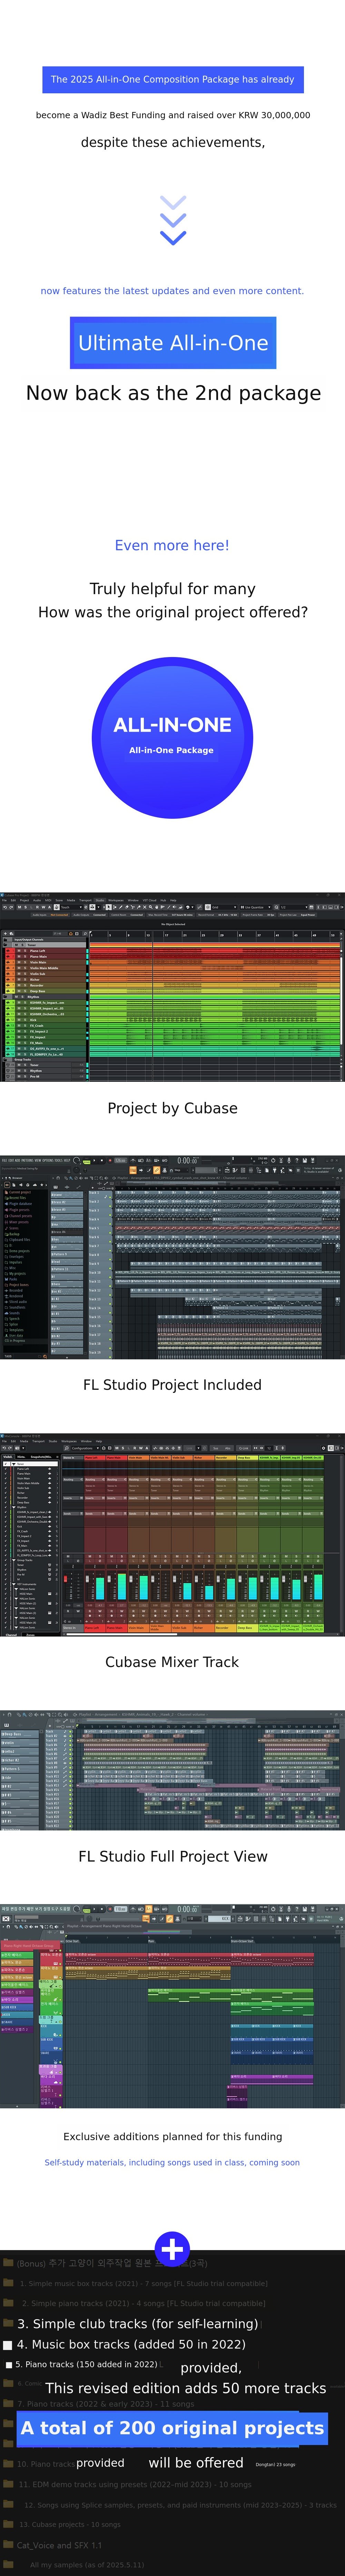Click the '2025 All-in-One Composition Package' banner
Viewport: 345px width, 2576px height.
172,79
